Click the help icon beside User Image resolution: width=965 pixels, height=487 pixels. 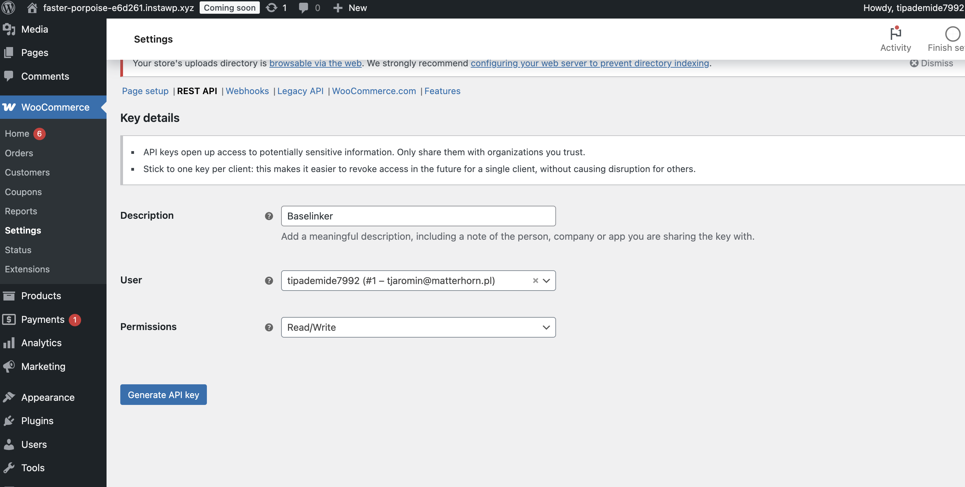click(269, 281)
